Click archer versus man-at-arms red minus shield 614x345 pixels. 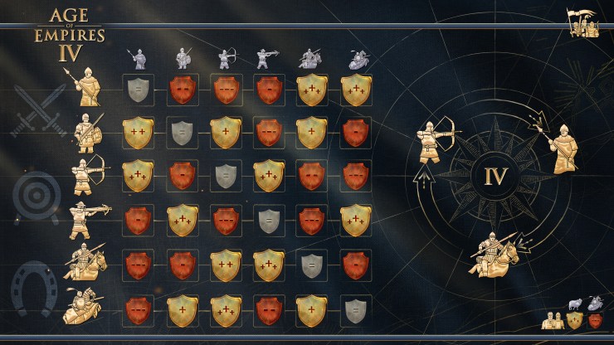[x=182, y=176]
